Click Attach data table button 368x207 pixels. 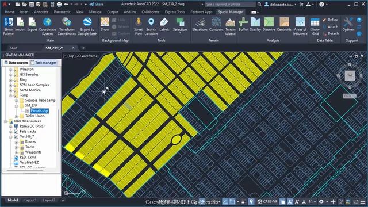click(x=331, y=27)
